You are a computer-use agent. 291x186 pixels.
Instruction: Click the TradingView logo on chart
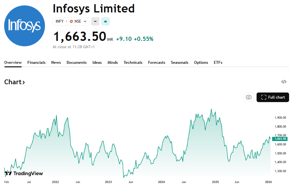pos(24,174)
